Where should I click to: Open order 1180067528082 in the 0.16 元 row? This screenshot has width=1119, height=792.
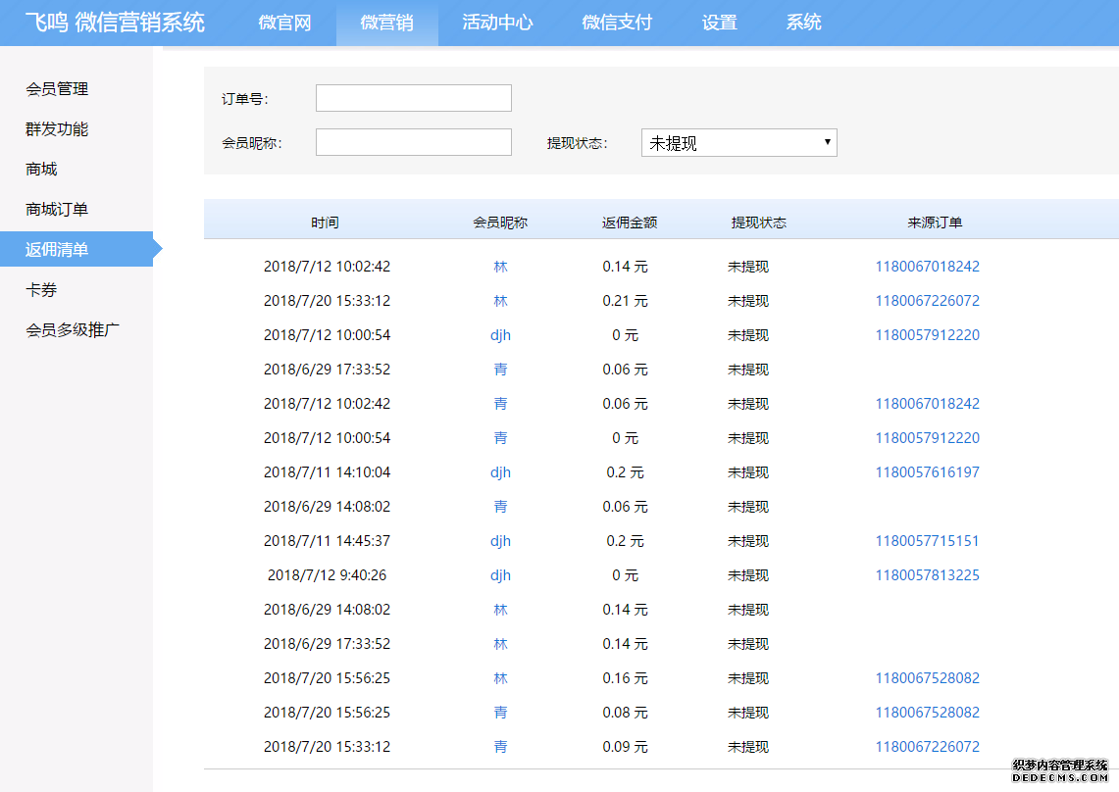[928, 678]
